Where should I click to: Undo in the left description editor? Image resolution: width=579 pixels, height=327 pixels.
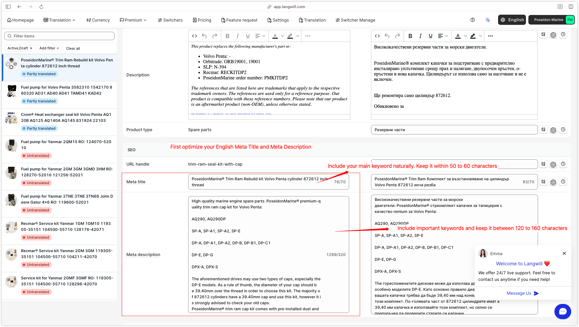click(x=204, y=36)
